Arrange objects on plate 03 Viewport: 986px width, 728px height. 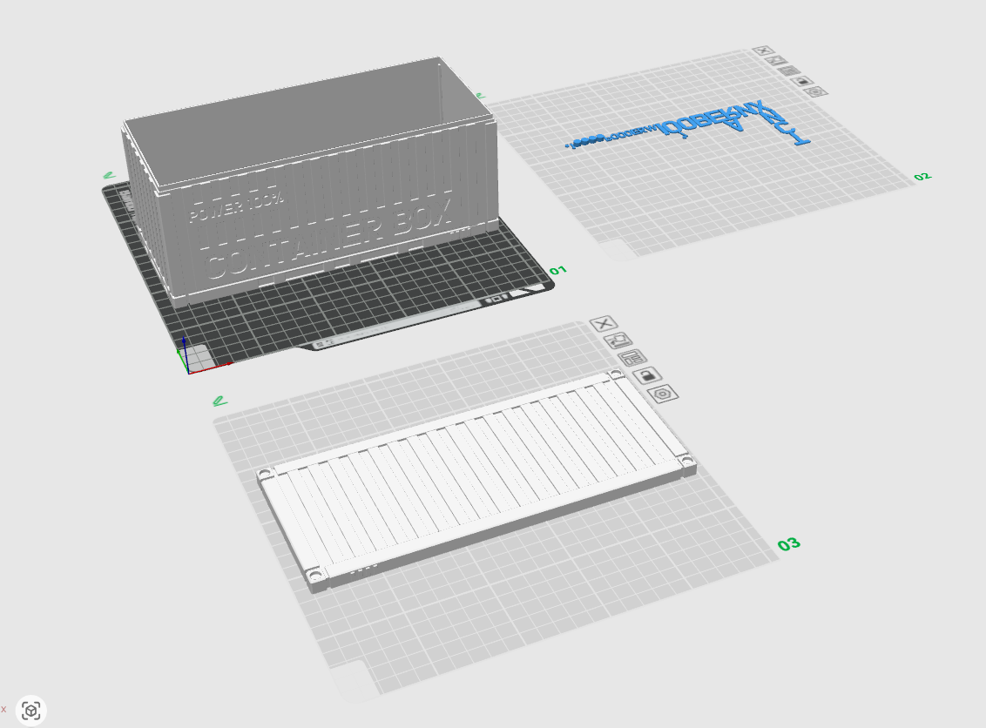pyautogui.click(x=632, y=359)
